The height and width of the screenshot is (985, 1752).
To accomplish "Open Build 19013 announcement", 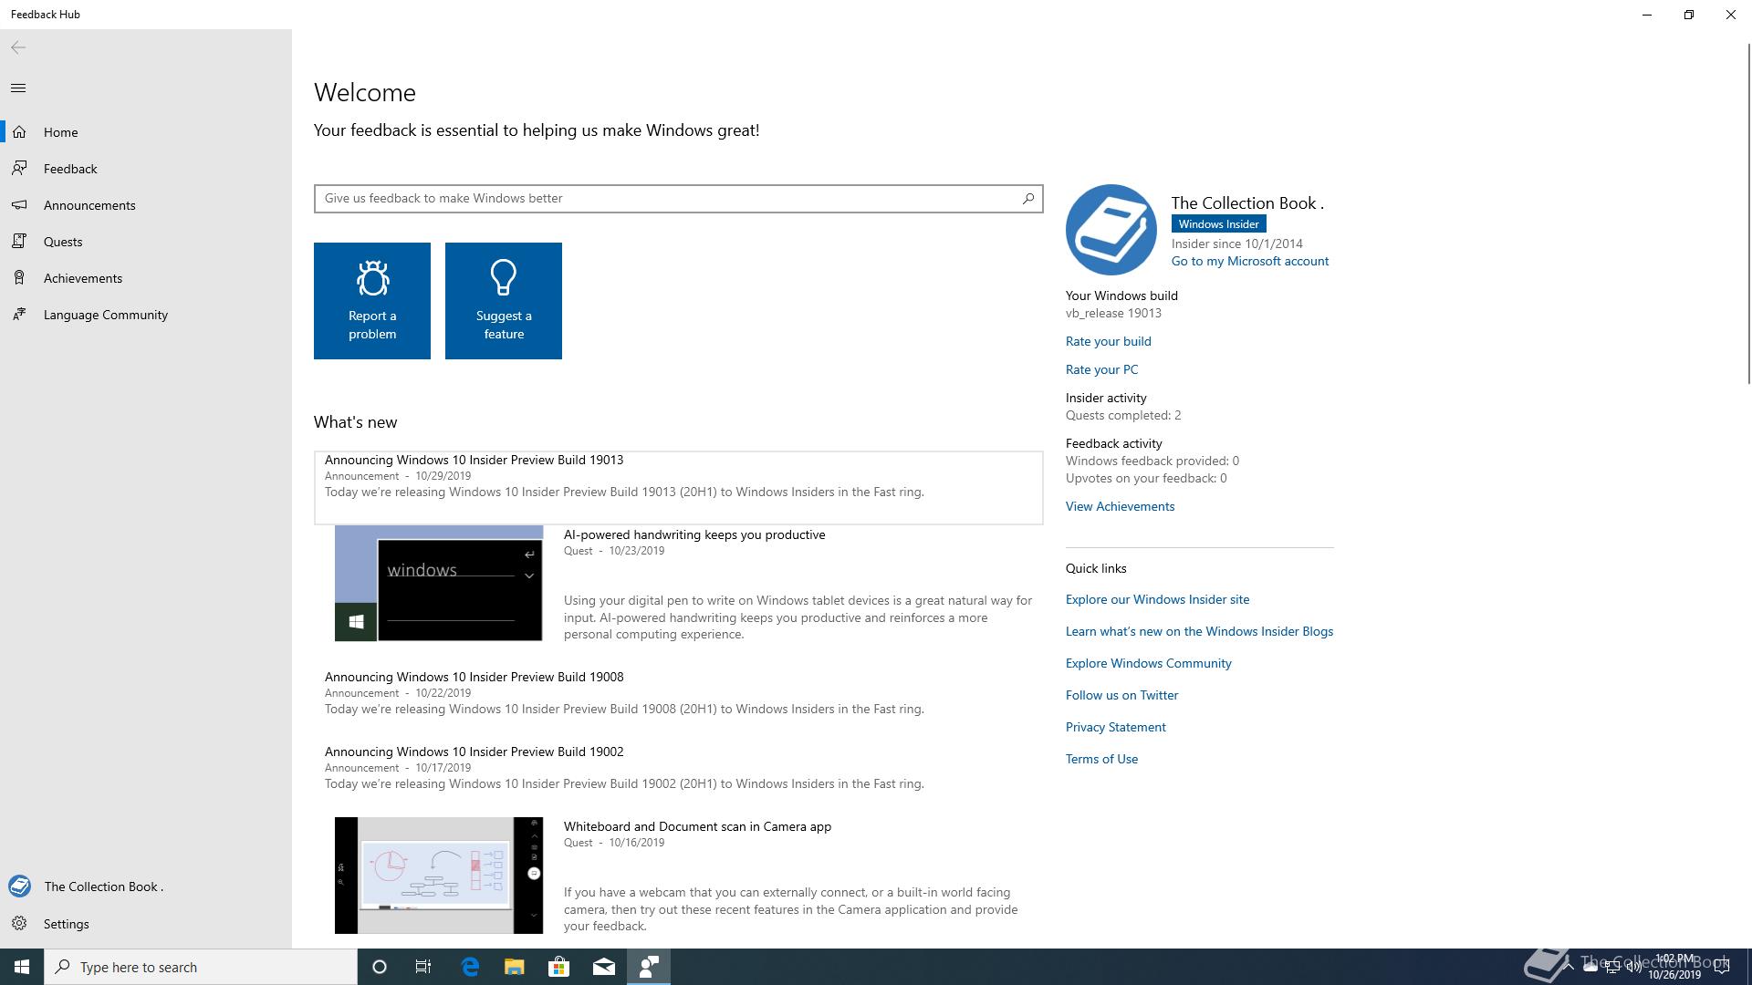I will pos(678,487).
